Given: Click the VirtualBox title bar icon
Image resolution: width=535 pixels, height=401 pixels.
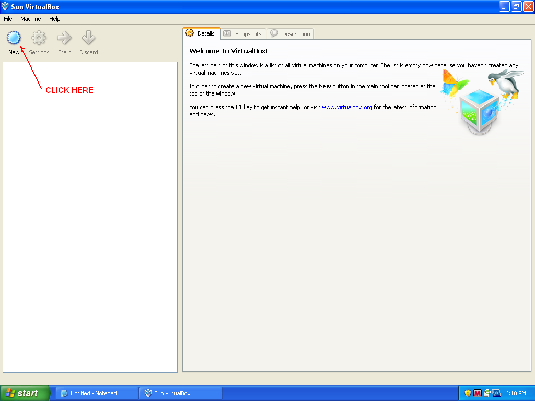Looking at the screenshot, I should click(5, 6).
